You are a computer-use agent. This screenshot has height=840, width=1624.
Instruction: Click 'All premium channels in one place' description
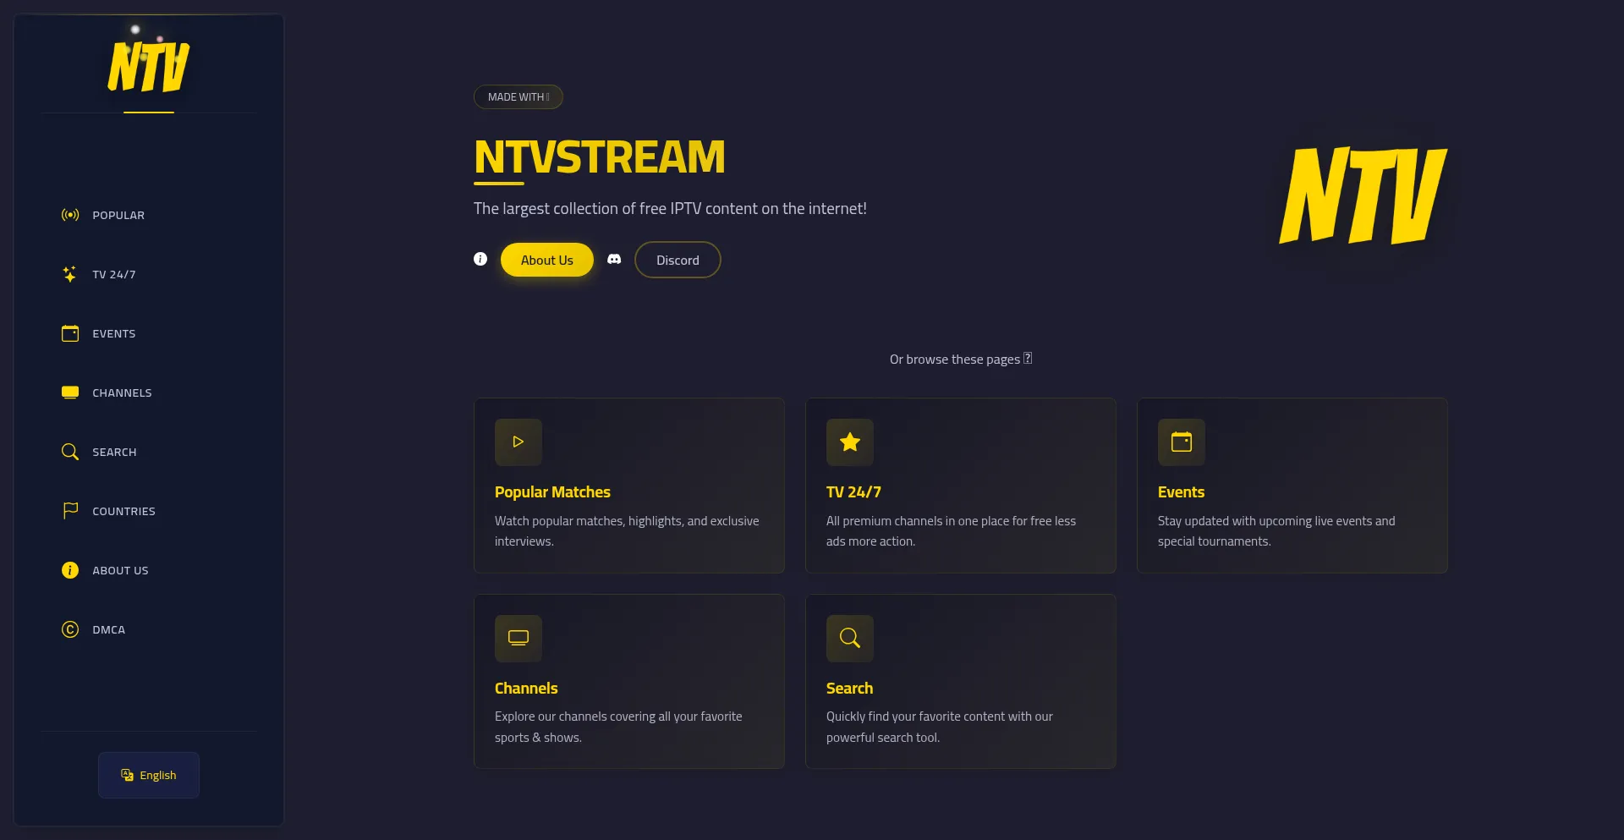pos(951,531)
